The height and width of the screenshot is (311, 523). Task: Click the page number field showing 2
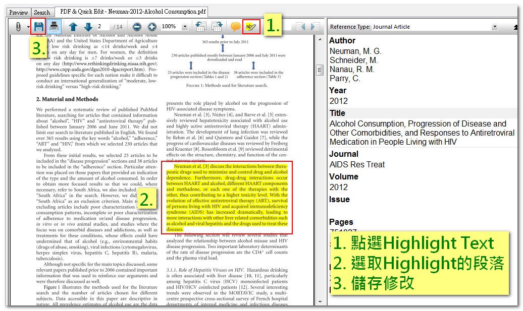tap(103, 26)
